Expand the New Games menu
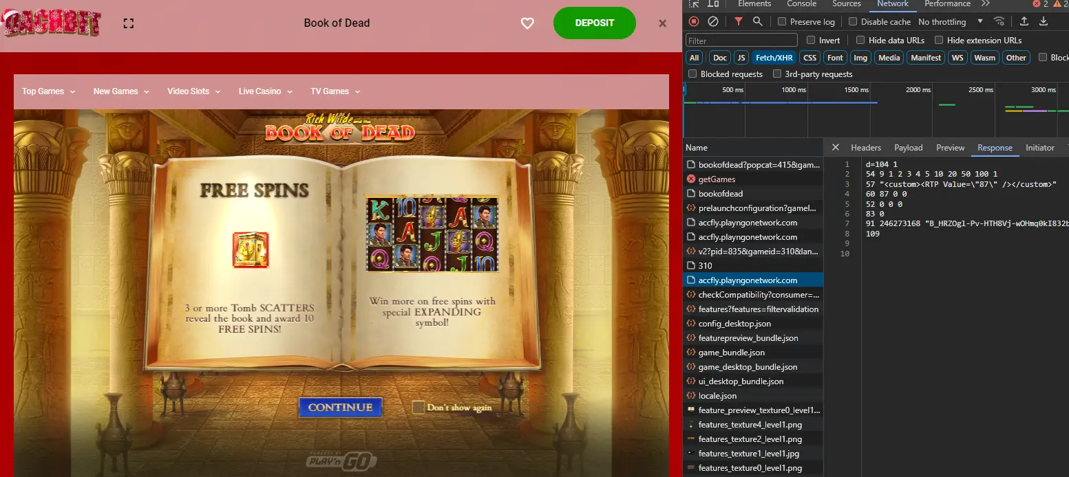 [121, 91]
